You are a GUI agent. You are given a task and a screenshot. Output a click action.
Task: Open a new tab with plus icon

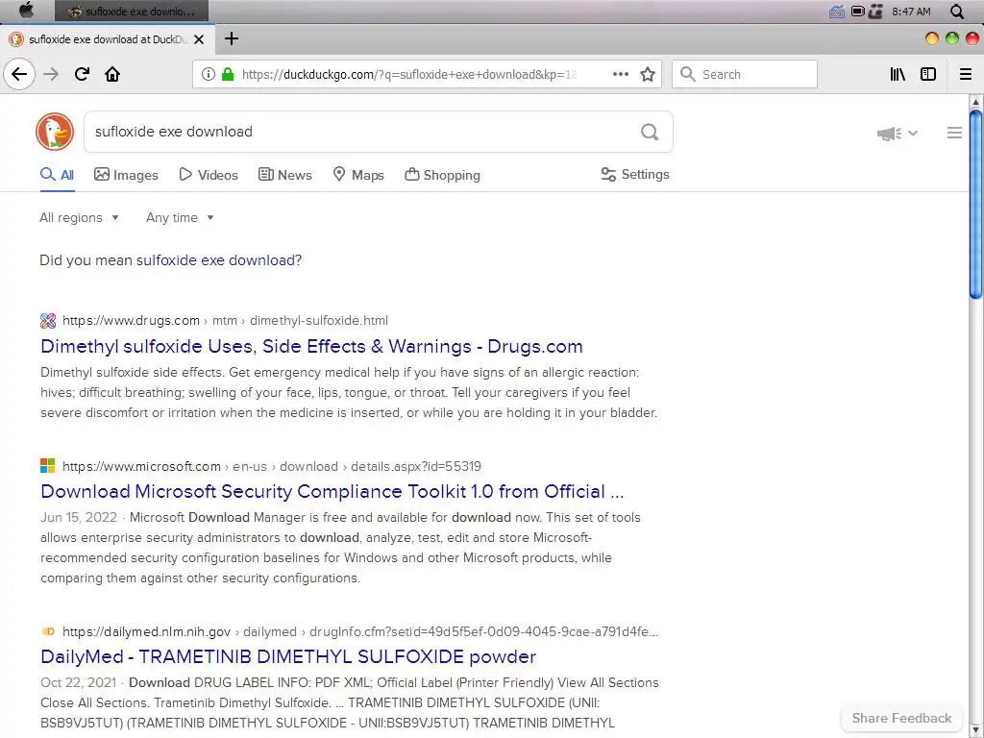click(x=232, y=38)
